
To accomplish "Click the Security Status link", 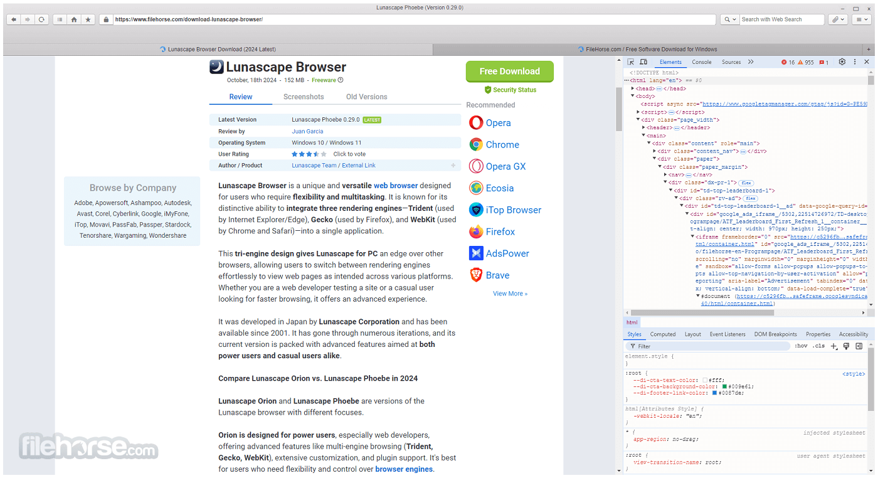I will pos(510,90).
